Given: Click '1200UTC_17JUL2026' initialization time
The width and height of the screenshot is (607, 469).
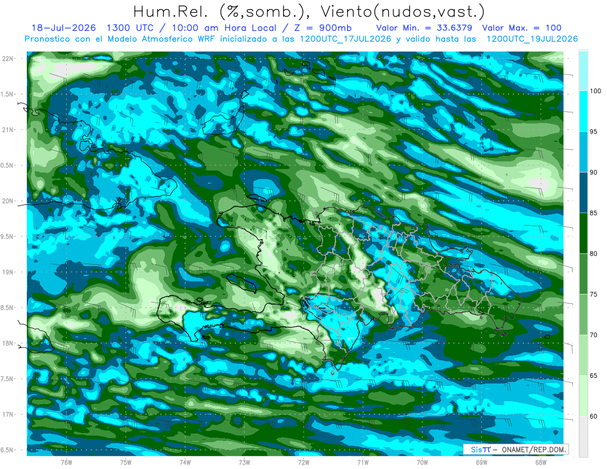Looking at the screenshot, I should pyautogui.click(x=345, y=39).
